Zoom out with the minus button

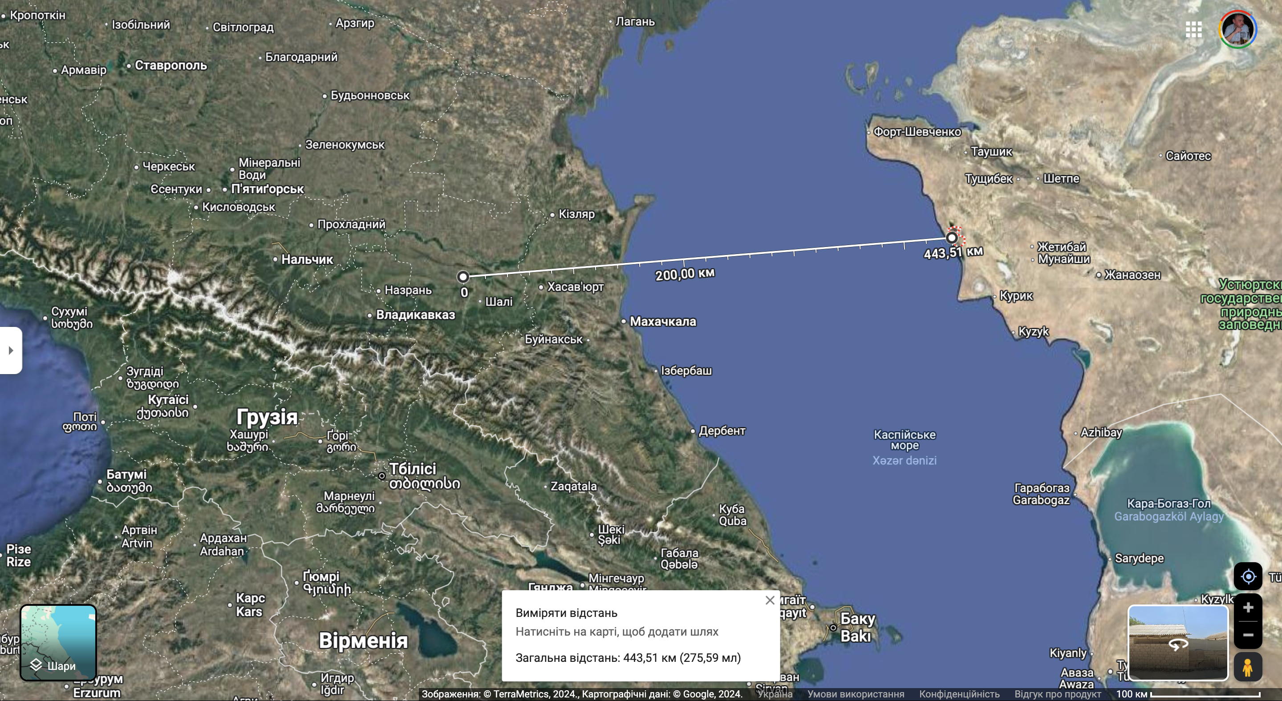coord(1248,635)
